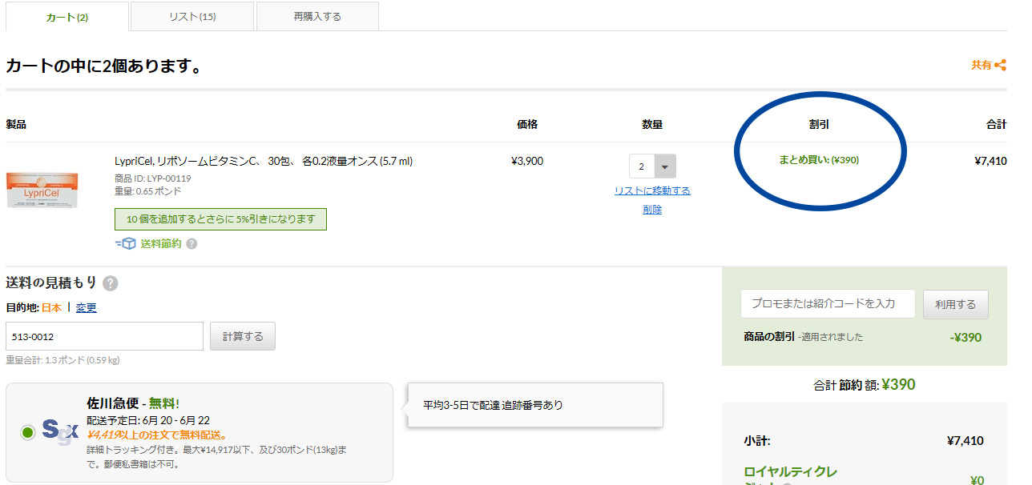The height and width of the screenshot is (485, 1032).
Task: Click the 変更 destination link
Action: [87, 307]
